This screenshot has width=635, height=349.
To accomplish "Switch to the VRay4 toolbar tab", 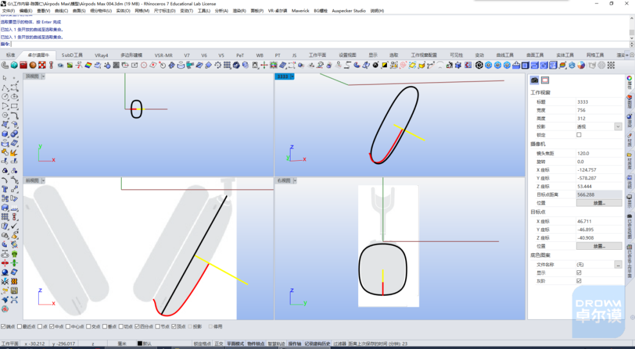I will pos(101,55).
